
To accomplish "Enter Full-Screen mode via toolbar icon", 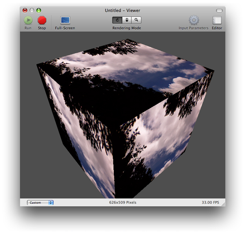I will pos(65,20).
